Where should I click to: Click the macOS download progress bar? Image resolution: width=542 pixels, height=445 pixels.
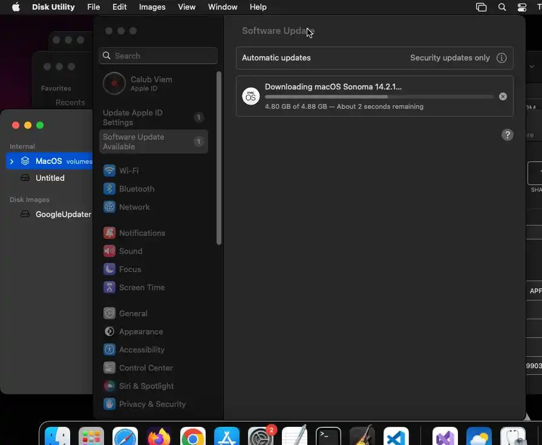coord(379,97)
